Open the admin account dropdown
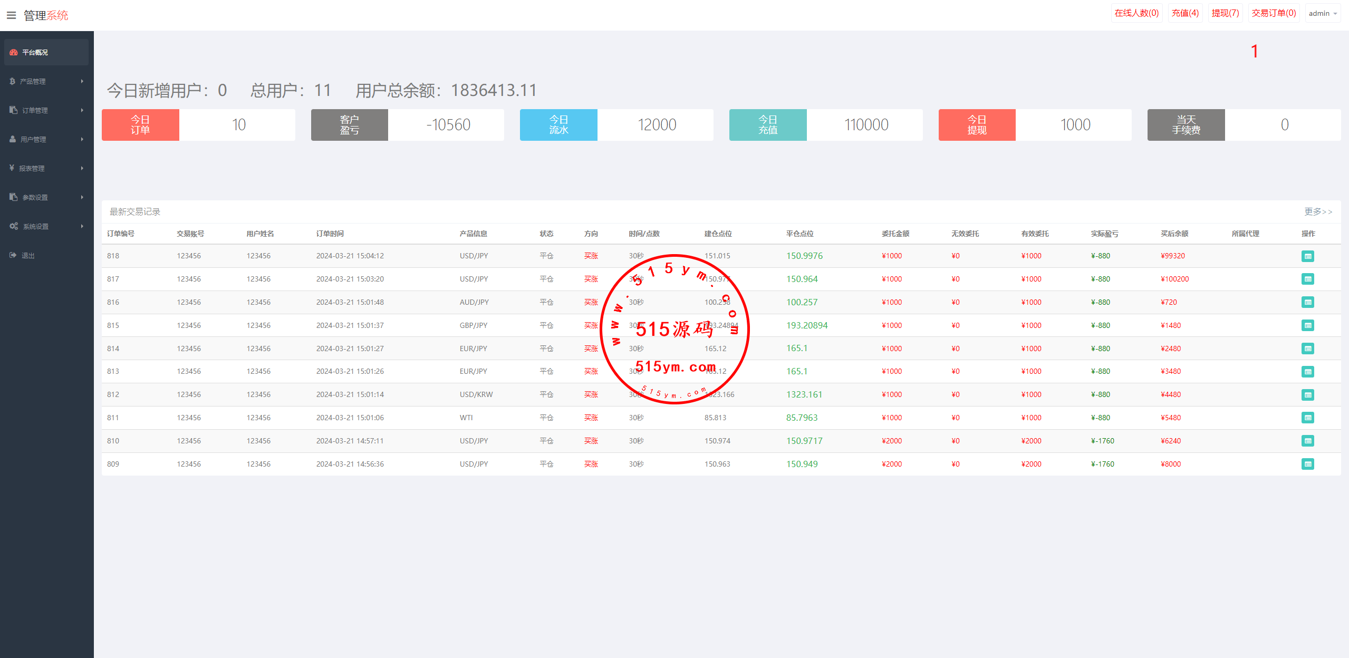The height and width of the screenshot is (658, 1349). pos(1322,13)
